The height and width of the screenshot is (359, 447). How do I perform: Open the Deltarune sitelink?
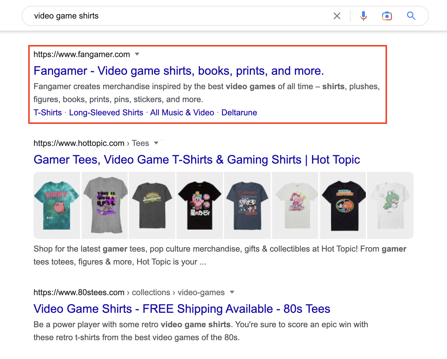[239, 112]
